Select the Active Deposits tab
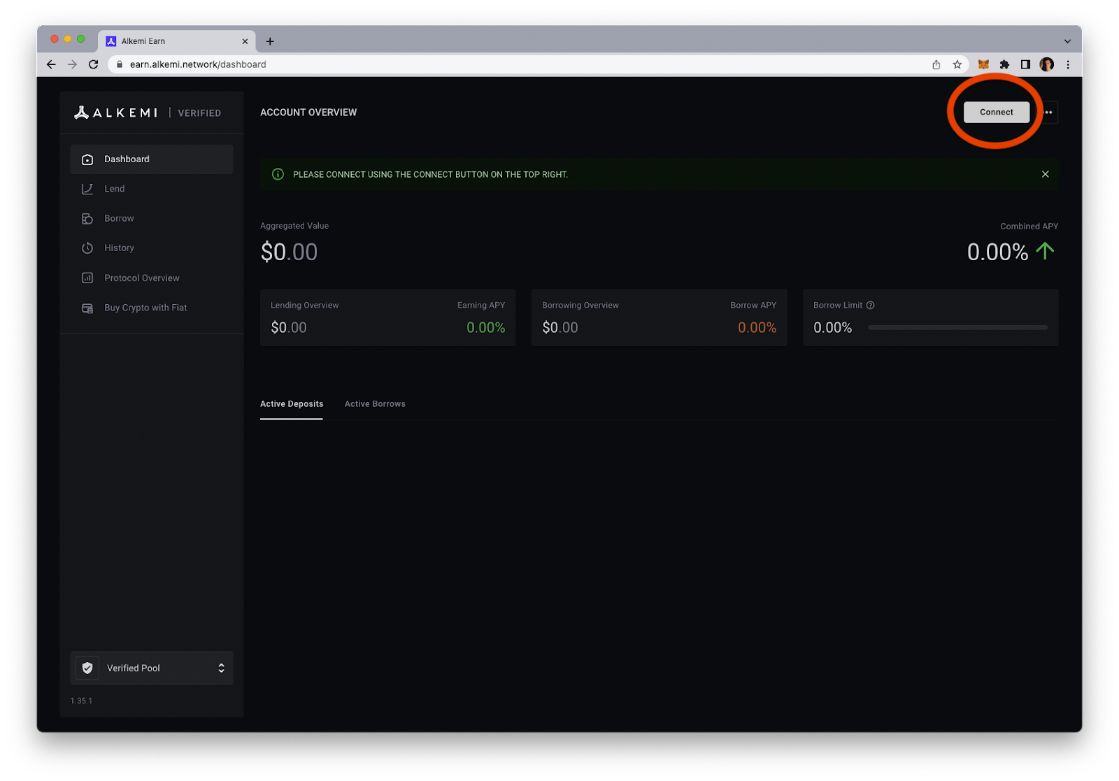The height and width of the screenshot is (781, 1119). pos(292,404)
